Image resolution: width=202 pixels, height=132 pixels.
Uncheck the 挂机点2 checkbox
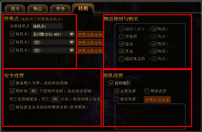coord(12,42)
